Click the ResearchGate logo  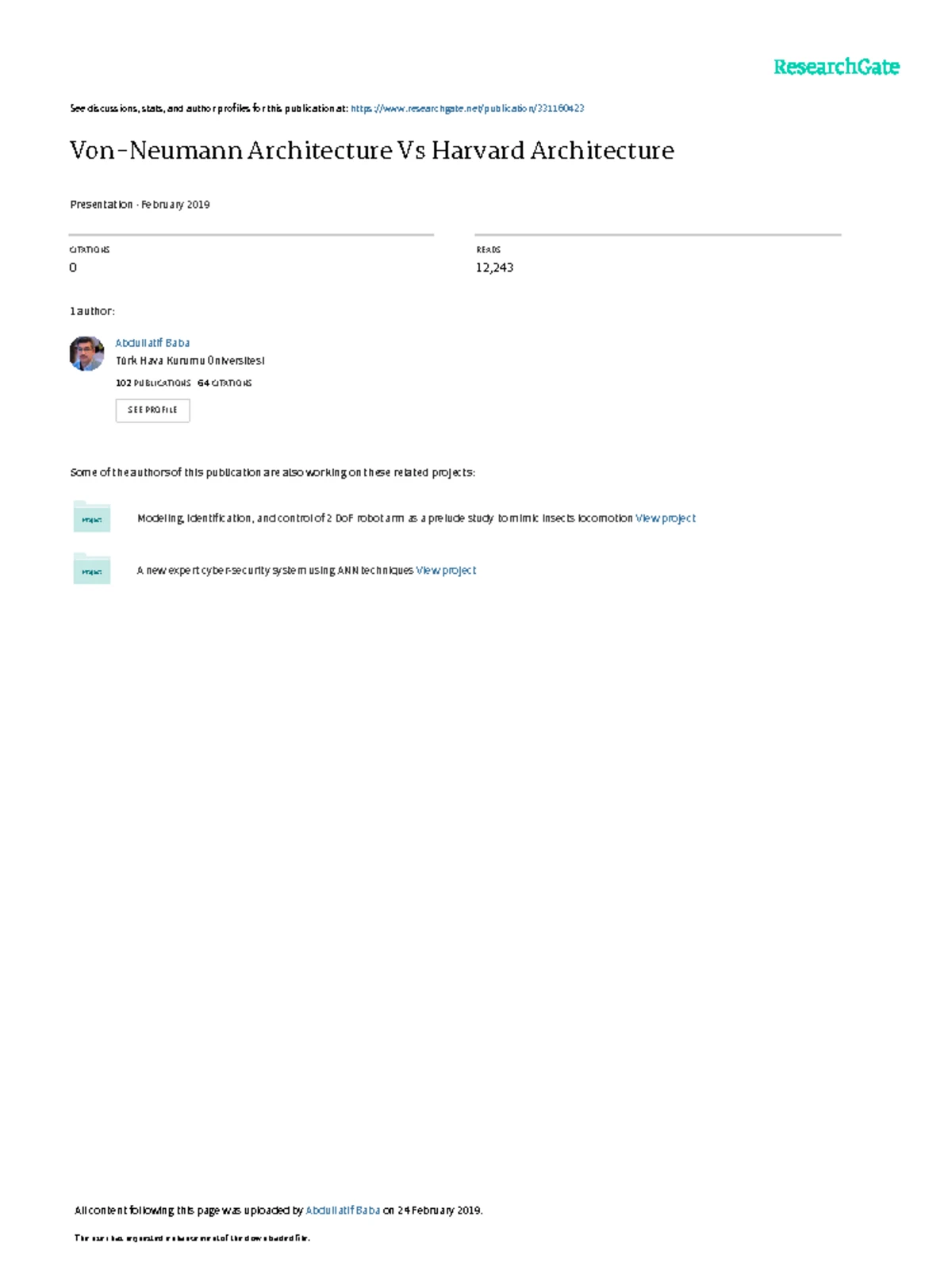[836, 67]
